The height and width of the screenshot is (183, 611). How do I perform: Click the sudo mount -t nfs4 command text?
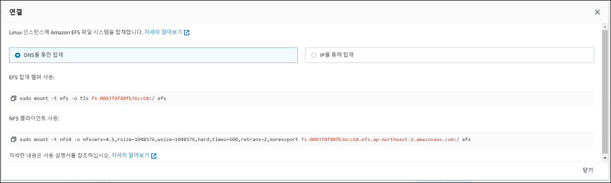[245, 139]
